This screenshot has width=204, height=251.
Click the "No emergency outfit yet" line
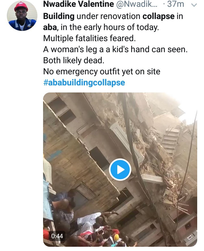pyautogui.click(x=101, y=71)
